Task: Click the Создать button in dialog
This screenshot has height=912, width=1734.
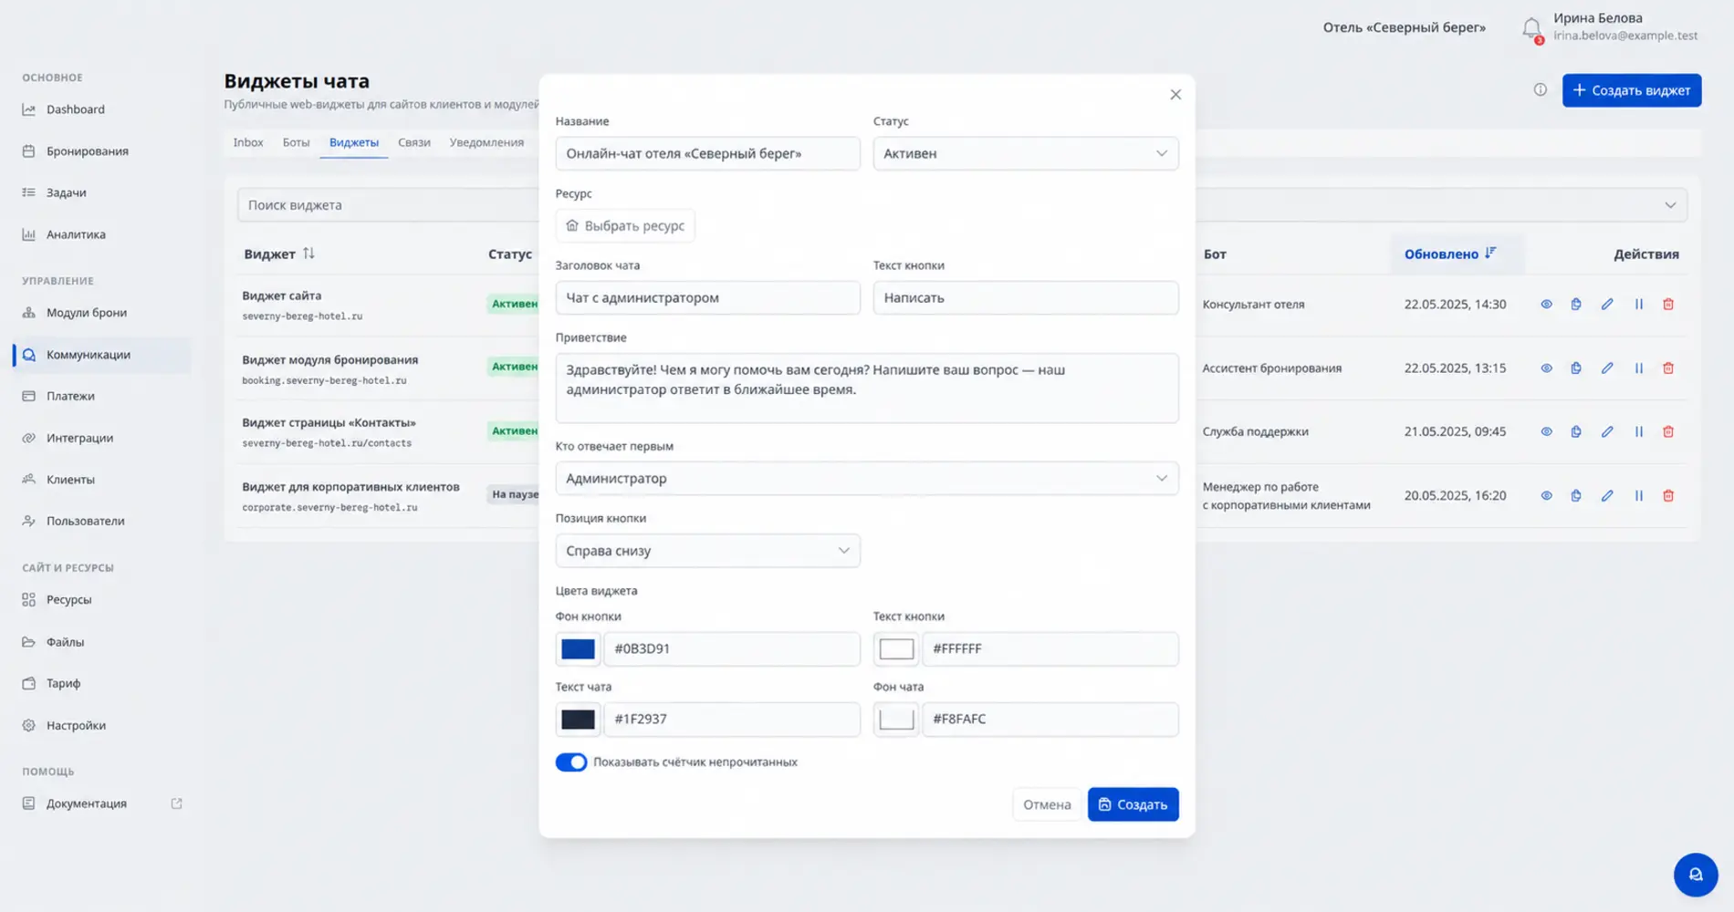Action: click(x=1133, y=804)
